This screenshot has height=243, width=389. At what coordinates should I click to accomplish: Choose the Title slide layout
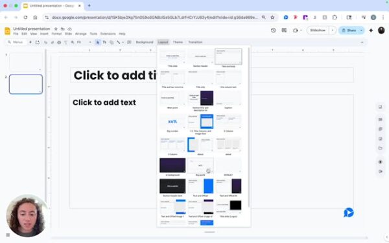point(172,58)
